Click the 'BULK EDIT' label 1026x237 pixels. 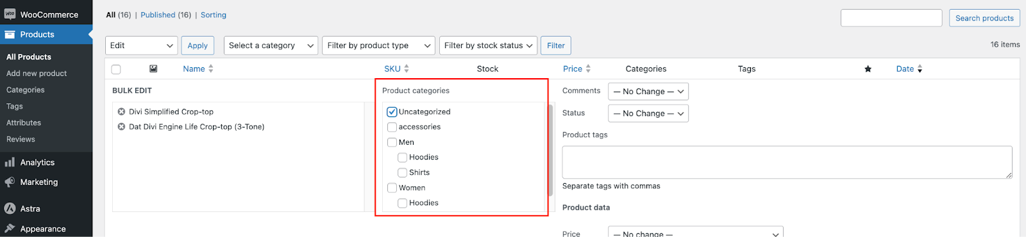132,91
